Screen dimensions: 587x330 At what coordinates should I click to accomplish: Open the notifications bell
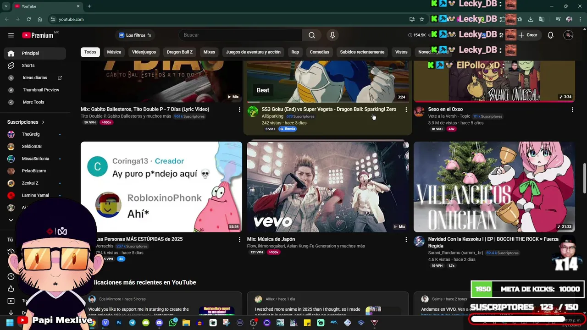pyautogui.click(x=550, y=35)
